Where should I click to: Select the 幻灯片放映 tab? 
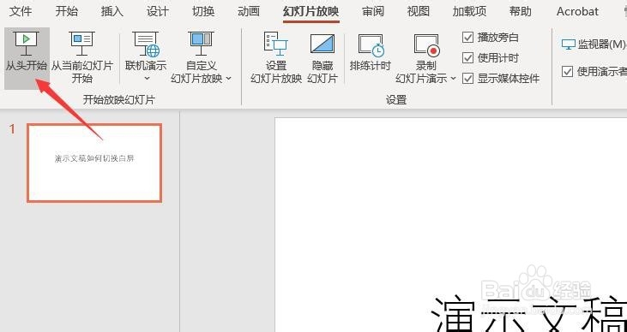tap(311, 11)
